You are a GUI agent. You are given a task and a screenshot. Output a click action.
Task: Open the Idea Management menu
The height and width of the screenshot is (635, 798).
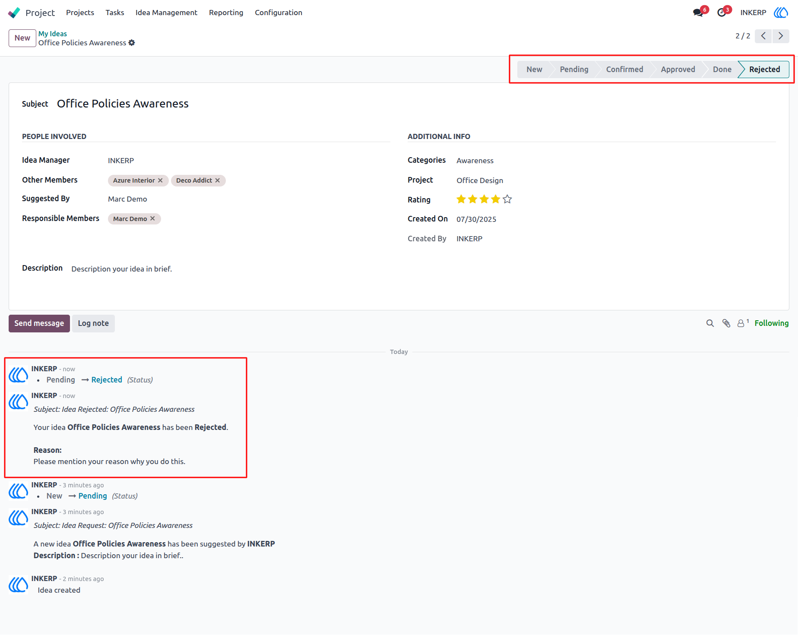166,13
